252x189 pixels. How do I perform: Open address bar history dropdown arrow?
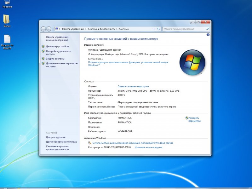click(x=154, y=29)
